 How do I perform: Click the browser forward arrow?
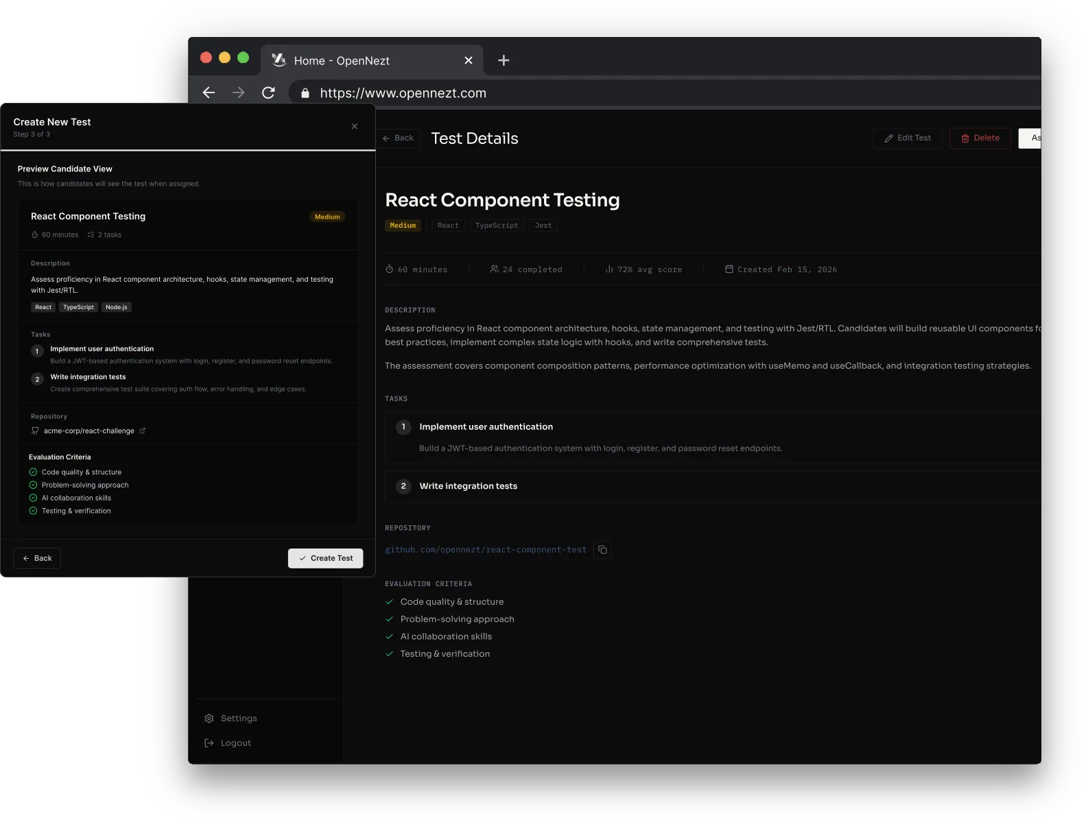(x=239, y=93)
